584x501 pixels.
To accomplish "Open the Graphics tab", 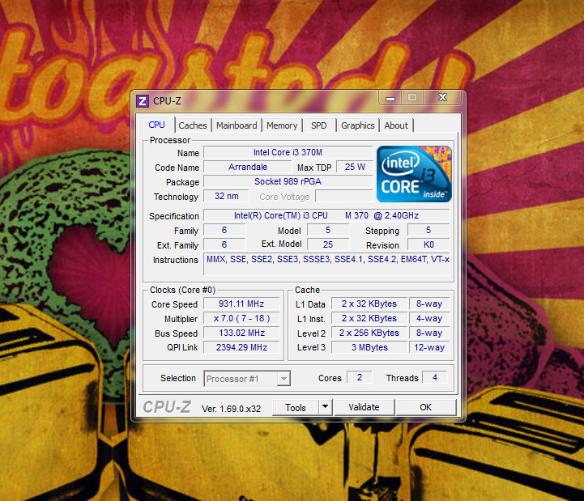I will (357, 125).
